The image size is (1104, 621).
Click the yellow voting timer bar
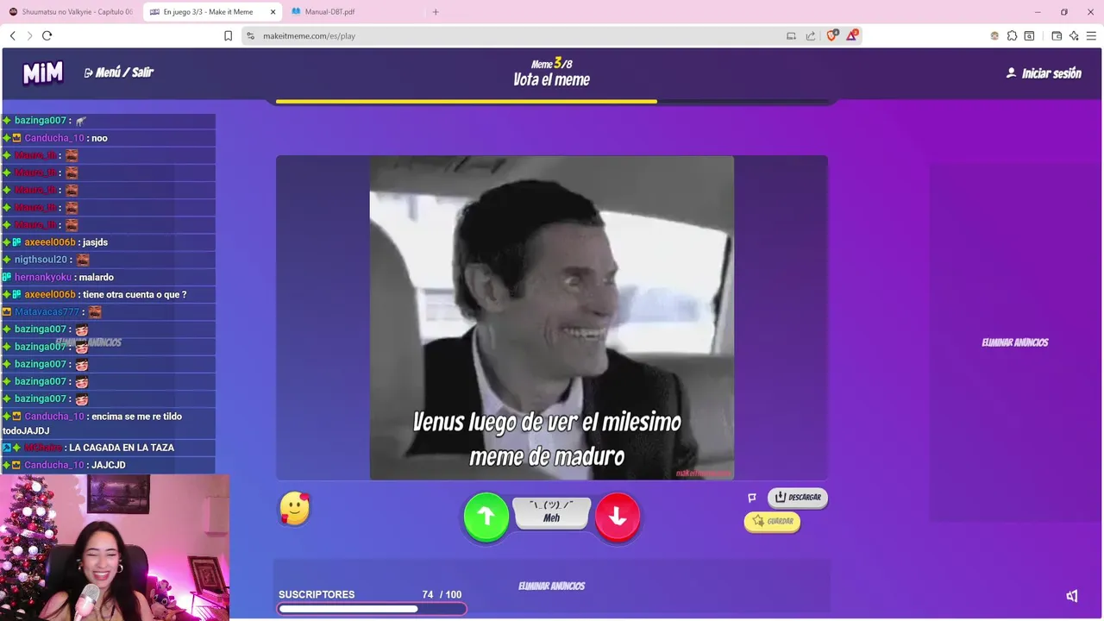tap(467, 101)
